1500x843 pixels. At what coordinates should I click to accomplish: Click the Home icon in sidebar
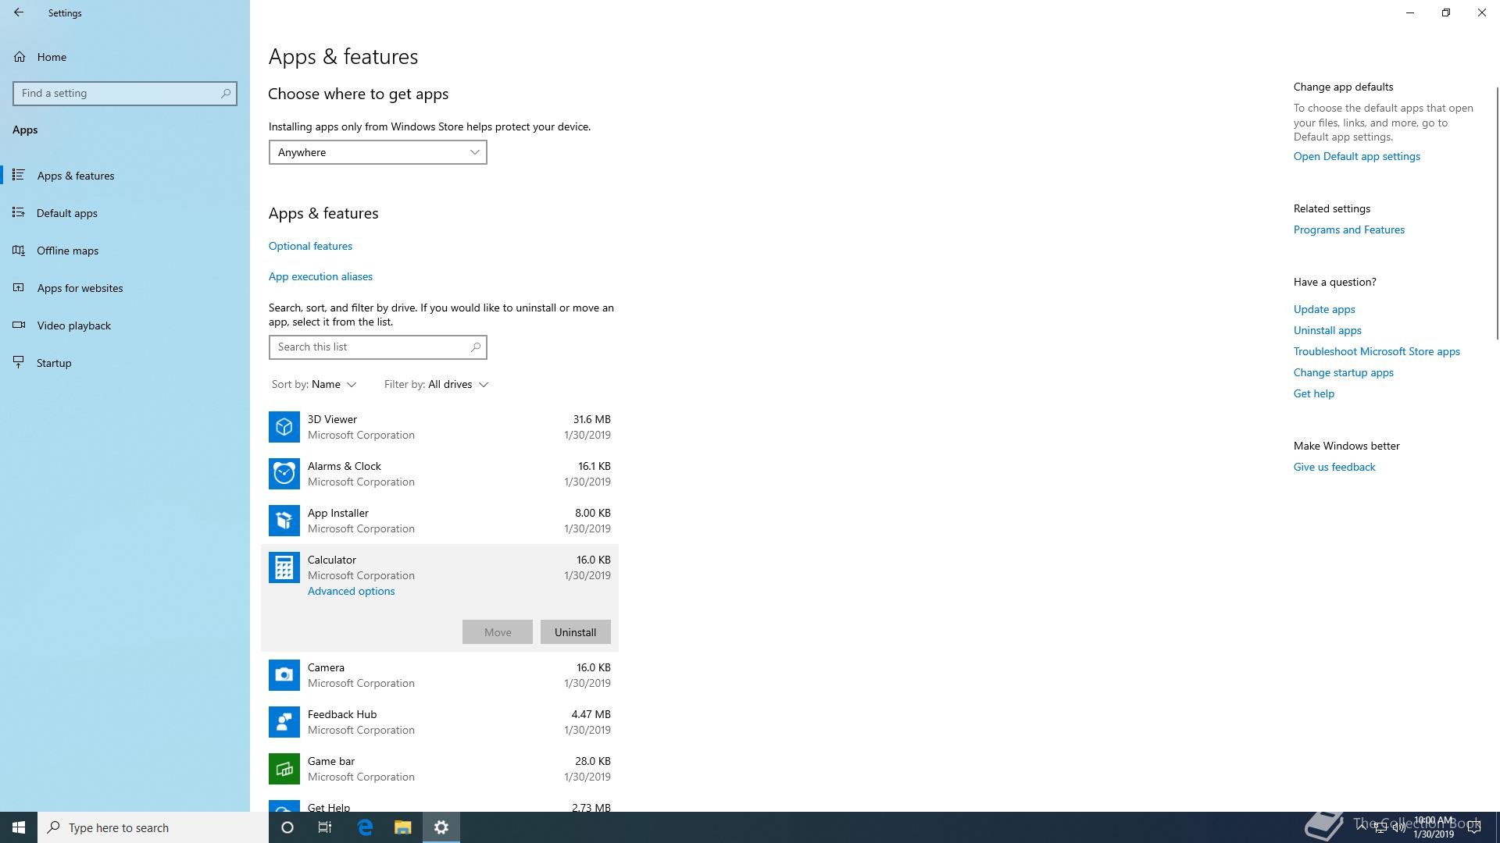point(20,57)
